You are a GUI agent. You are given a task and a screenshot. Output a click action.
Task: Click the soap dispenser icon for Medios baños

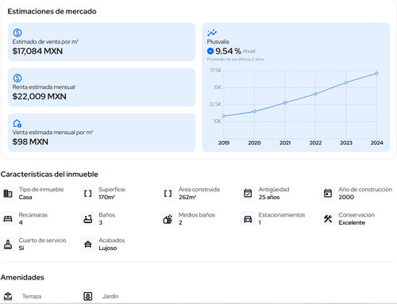[x=168, y=219]
